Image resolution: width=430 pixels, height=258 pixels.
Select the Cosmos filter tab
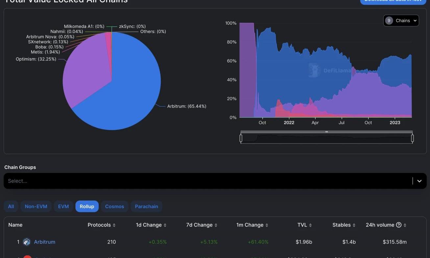(x=114, y=206)
